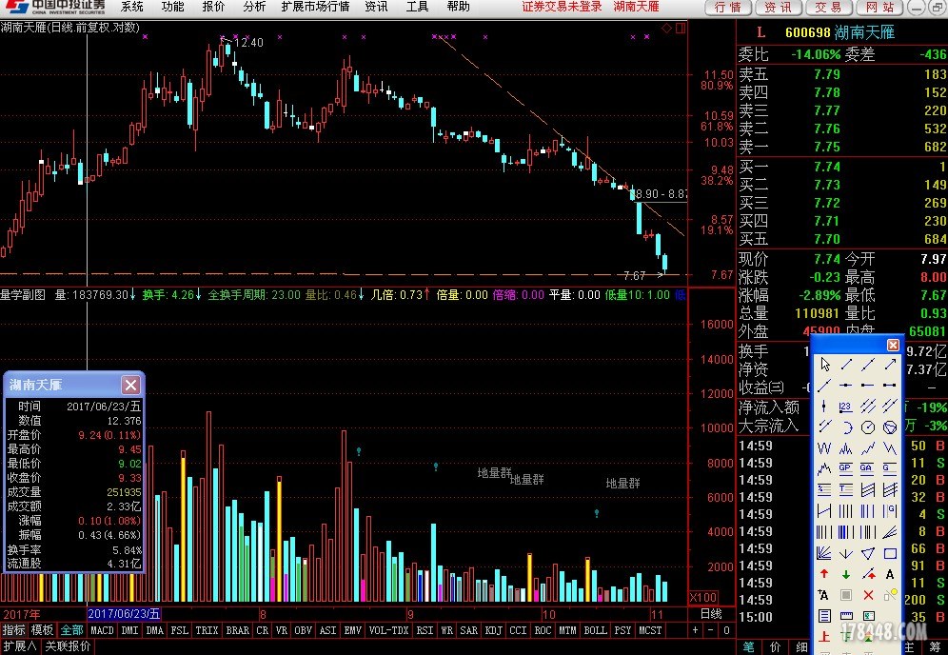Click the 7.75 卖一 ask price
The width and height of the screenshot is (948, 655).
tap(826, 147)
